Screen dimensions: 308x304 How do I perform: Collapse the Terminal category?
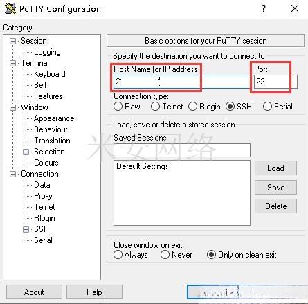(x=13, y=63)
